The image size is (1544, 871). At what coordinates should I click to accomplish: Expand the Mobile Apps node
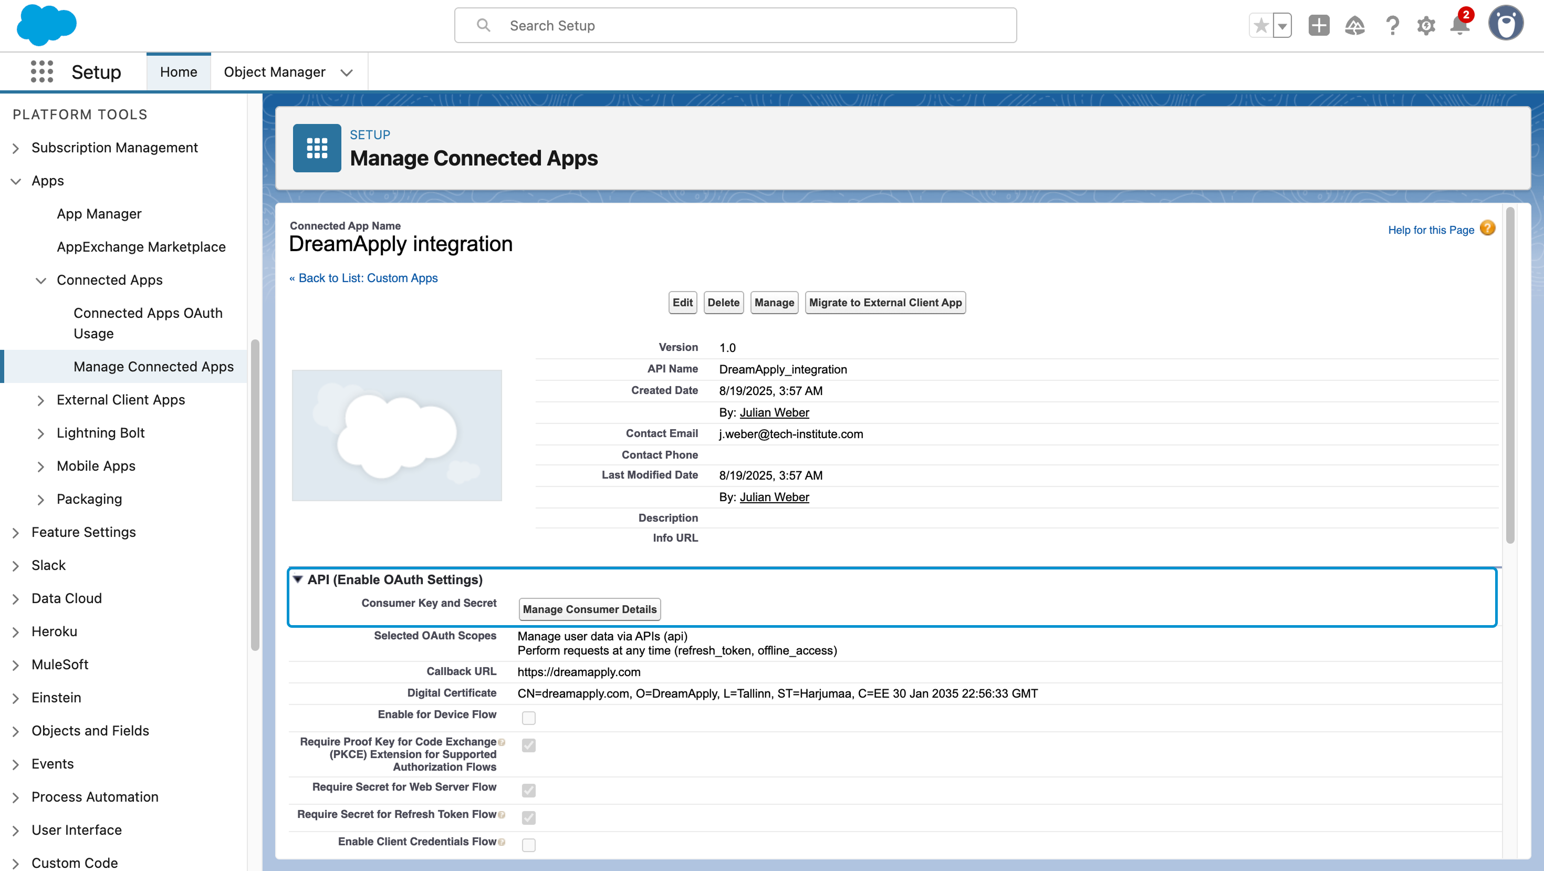point(41,466)
